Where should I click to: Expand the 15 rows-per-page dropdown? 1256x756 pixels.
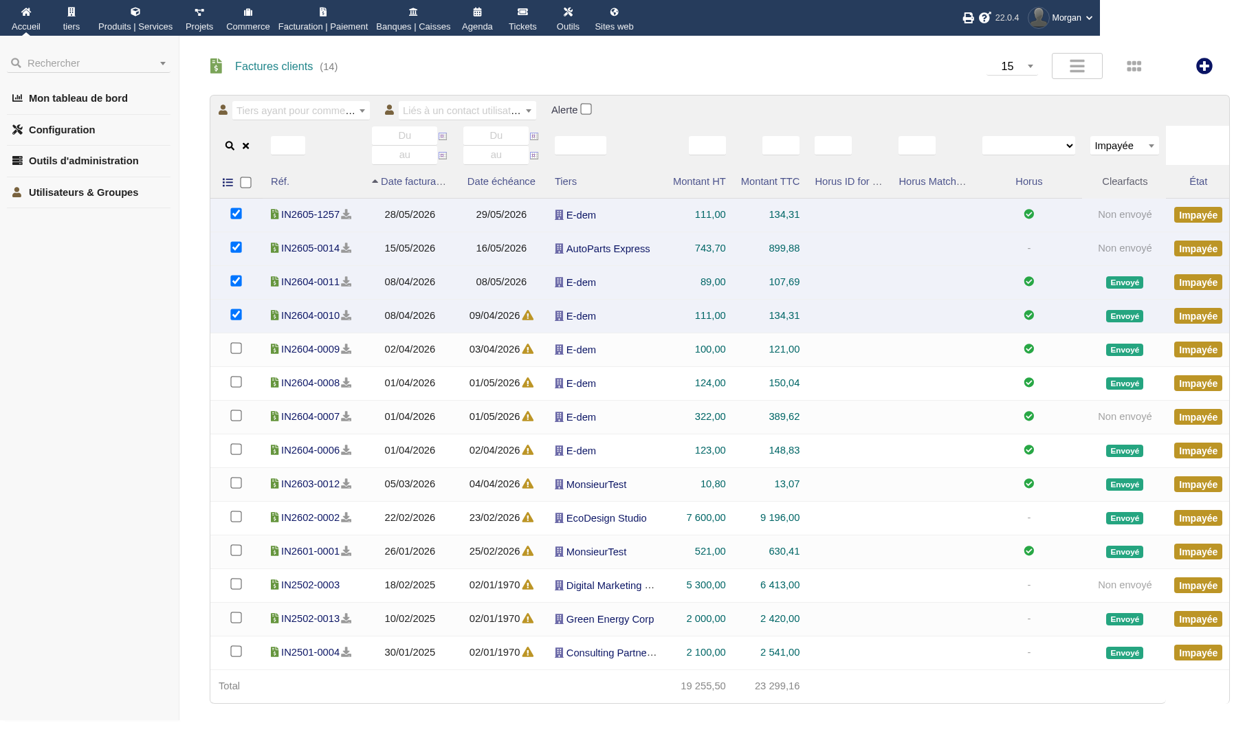coord(1012,66)
